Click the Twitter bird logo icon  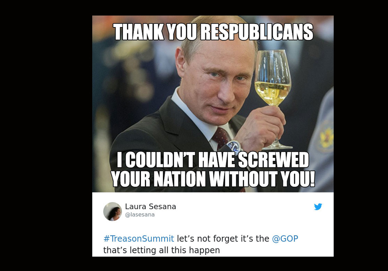[318, 206]
